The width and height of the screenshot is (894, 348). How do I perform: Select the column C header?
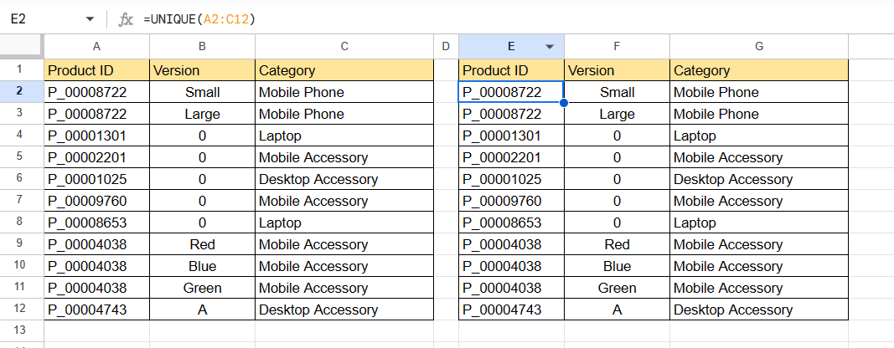pos(344,47)
